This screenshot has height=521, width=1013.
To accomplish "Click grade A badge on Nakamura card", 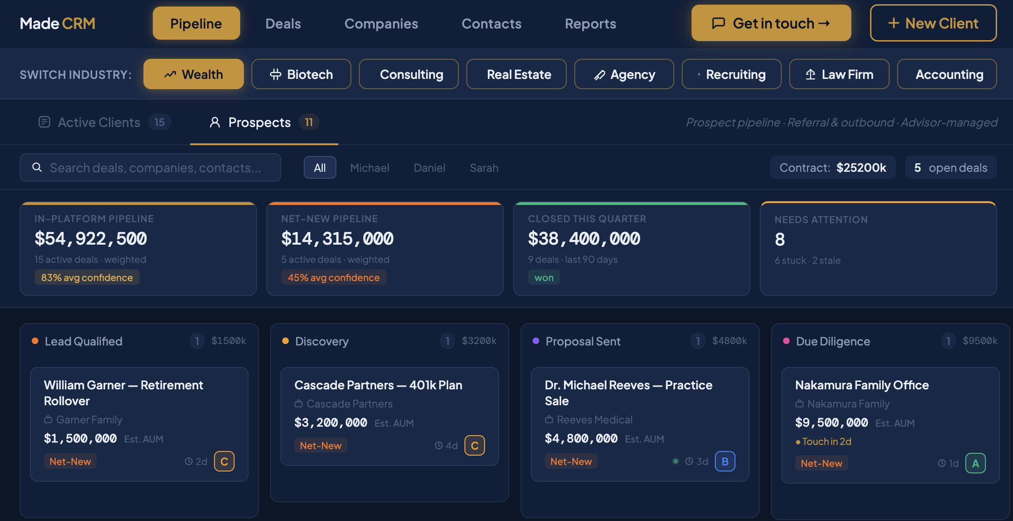I will (976, 463).
